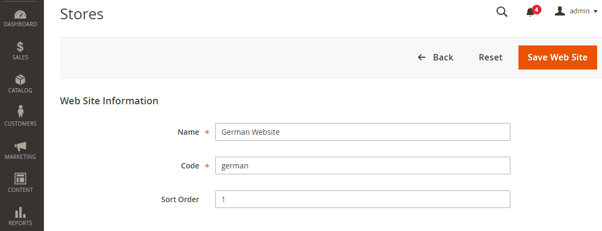The image size is (602, 231).
Task: Open the Sales menu label
Action: (20, 57)
